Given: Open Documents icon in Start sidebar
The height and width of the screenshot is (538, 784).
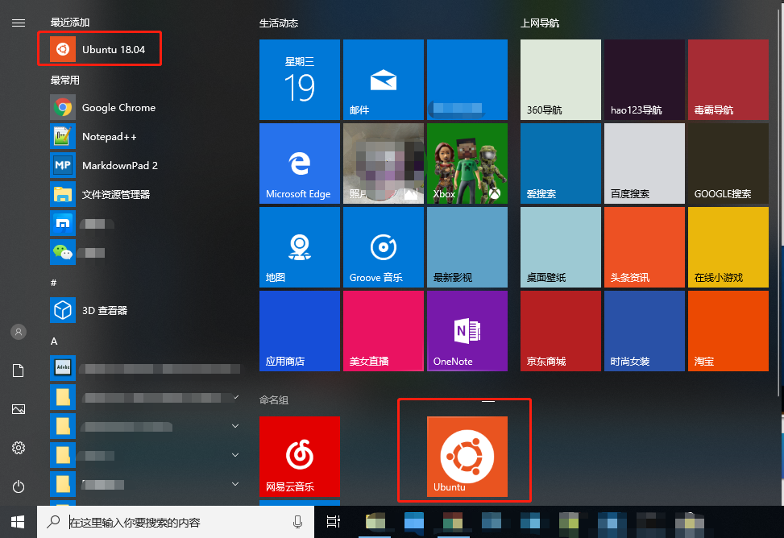Looking at the screenshot, I should point(19,370).
